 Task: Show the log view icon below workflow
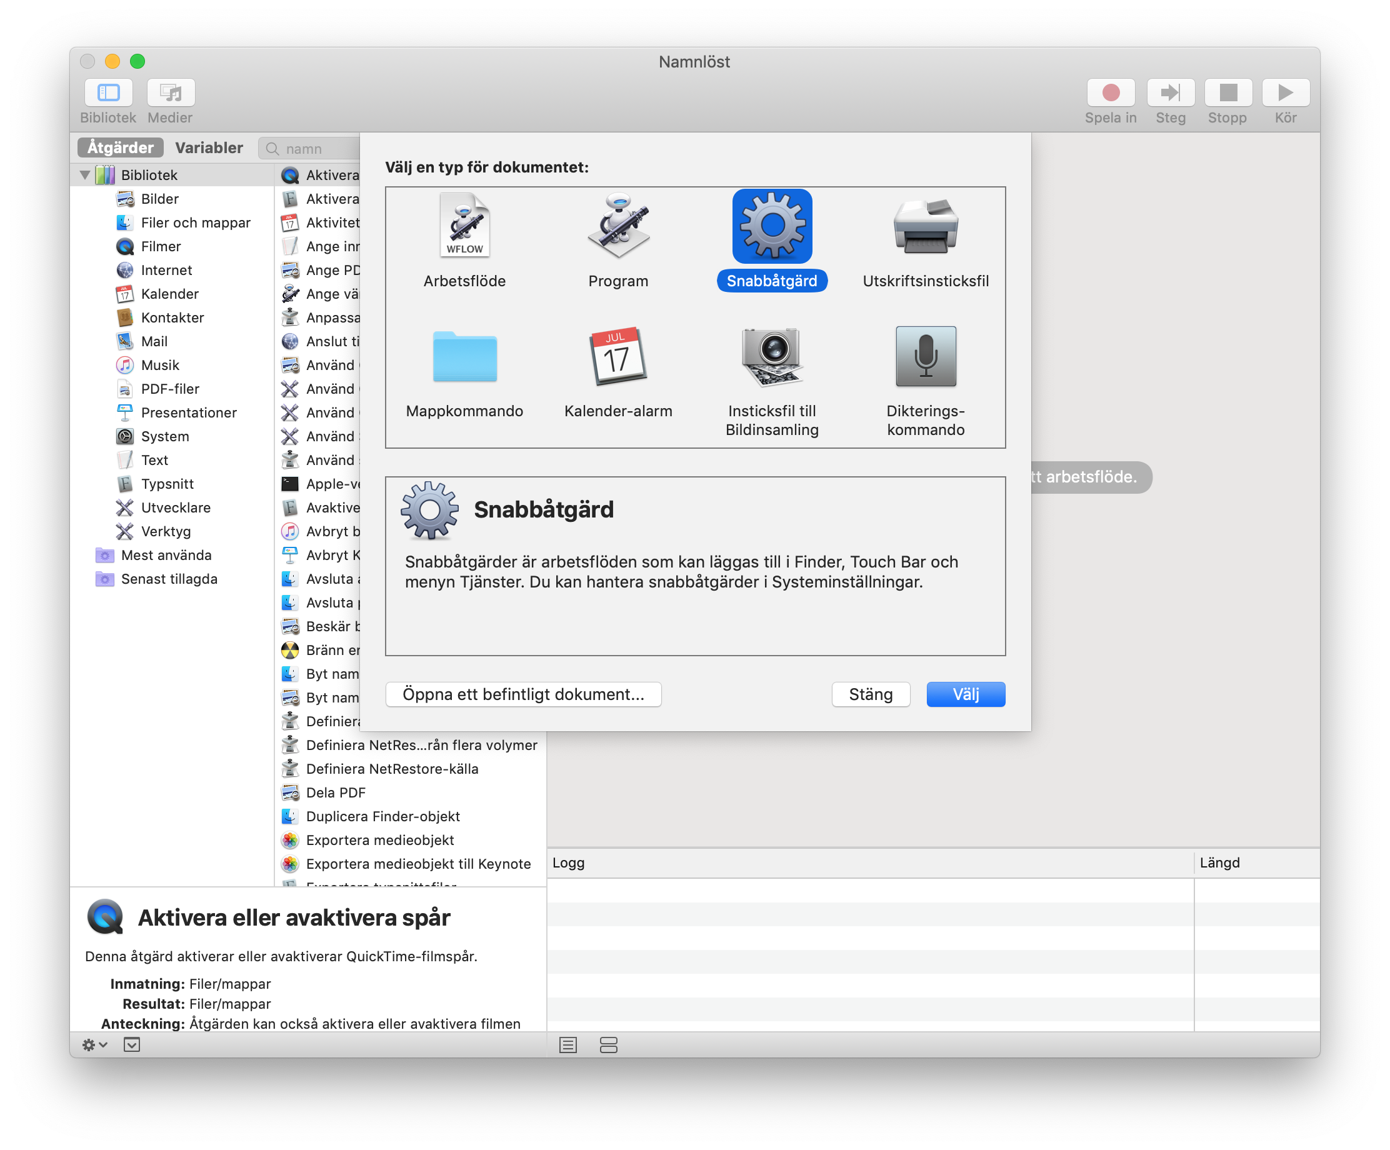point(568,1045)
